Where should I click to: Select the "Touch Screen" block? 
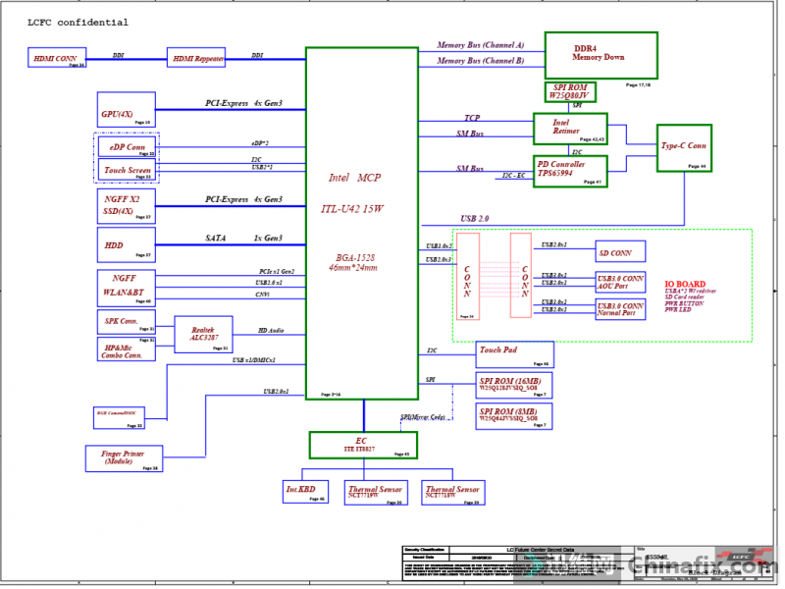pyautogui.click(x=127, y=170)
